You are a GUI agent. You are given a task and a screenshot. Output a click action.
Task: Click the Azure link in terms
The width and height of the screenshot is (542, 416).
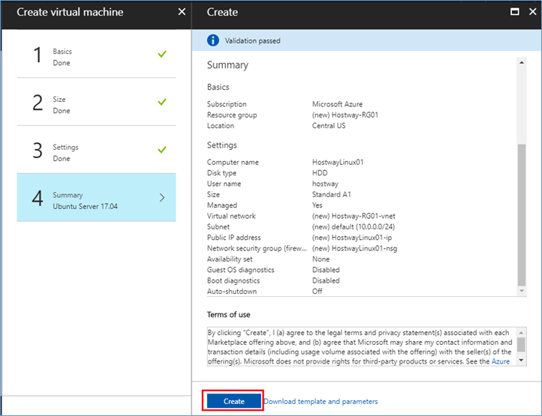click(501, 361)
